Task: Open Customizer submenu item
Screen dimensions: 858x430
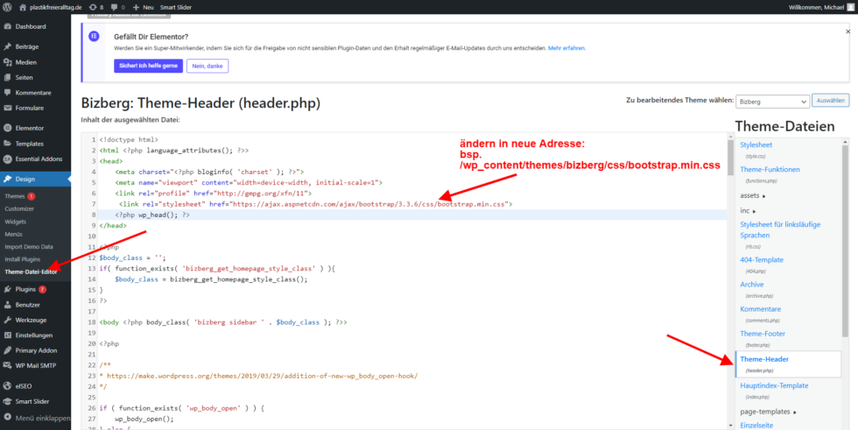Action: [x=19, y=208]
